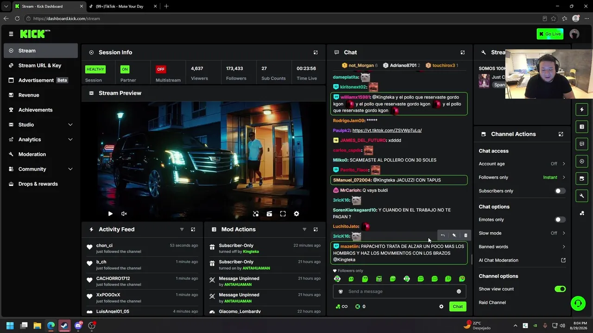Expand the Analytics sidebar section
Viewport: 593px width, 333px height.
(41, 139)
